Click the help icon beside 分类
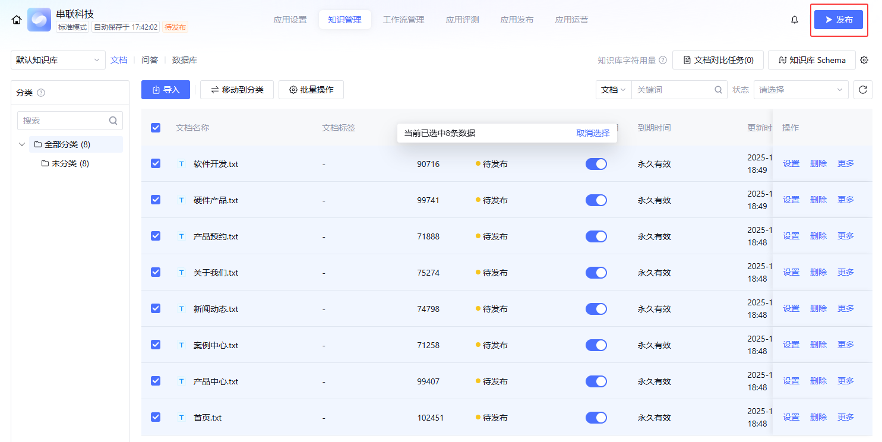The height and width of the screenshot is (442, 882). click(x=41, y=93)
